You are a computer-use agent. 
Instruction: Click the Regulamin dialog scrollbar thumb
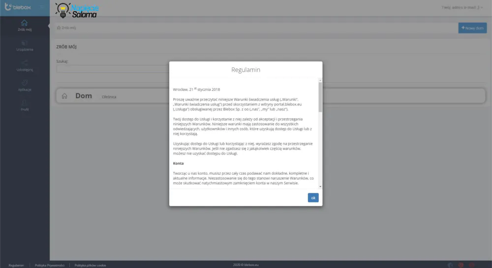320,97
